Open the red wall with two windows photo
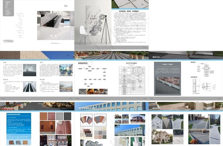 point(47,127)
